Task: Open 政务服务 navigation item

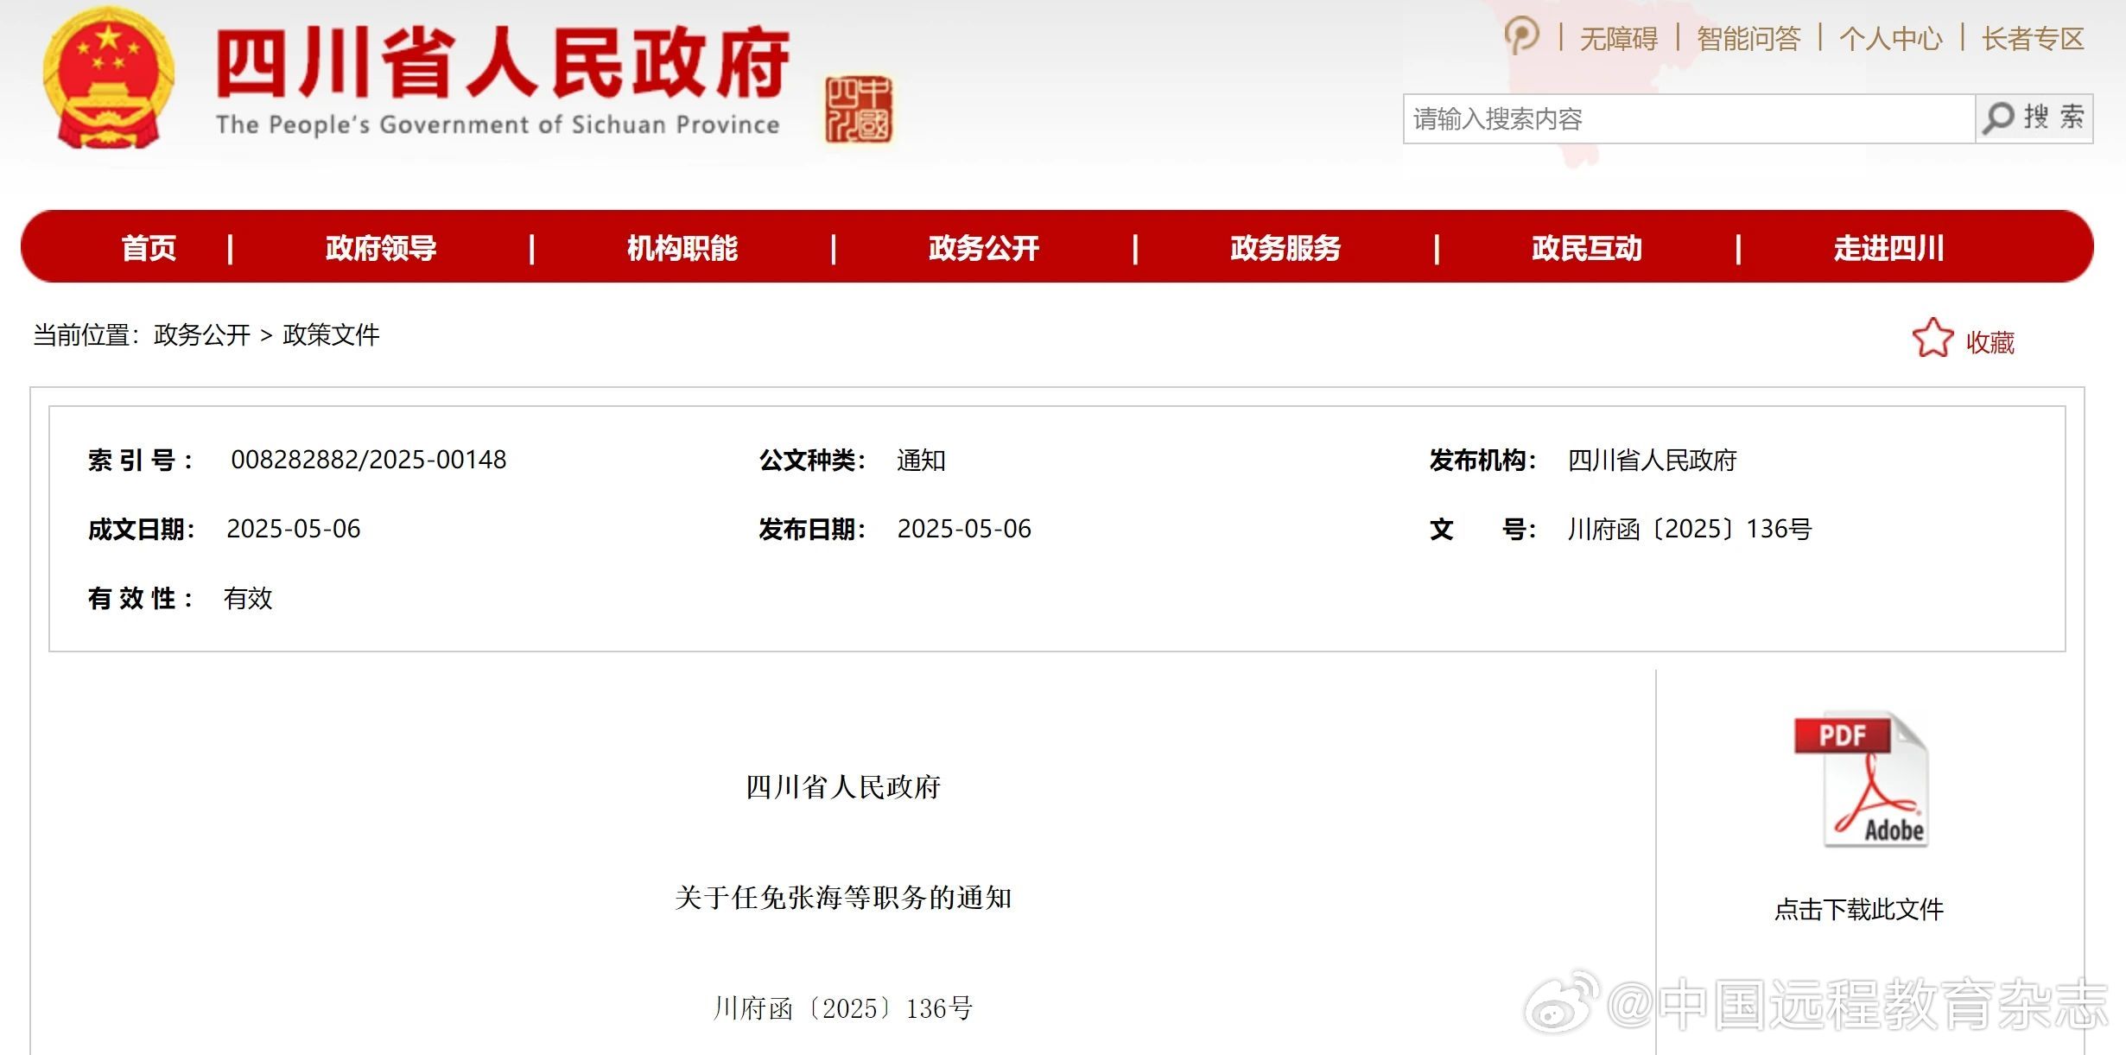Action: pos(1285,248)
